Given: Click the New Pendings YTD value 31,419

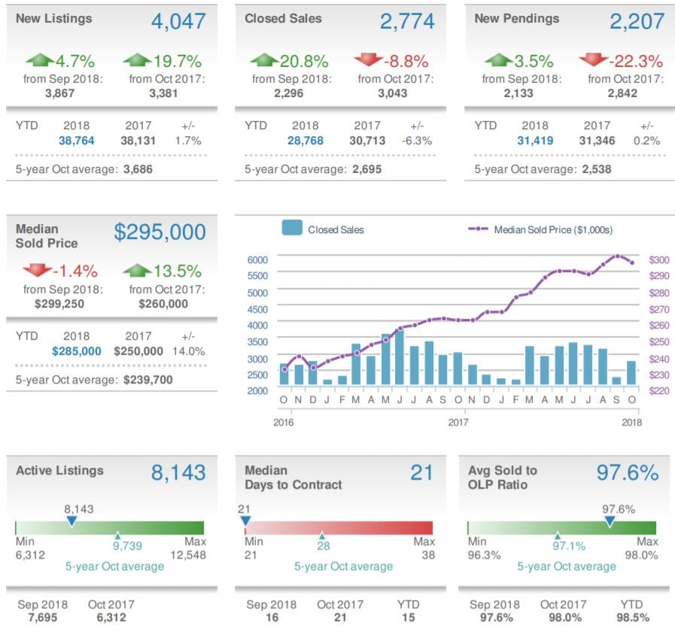Looking at the screenshot, I should pos(536,140).
